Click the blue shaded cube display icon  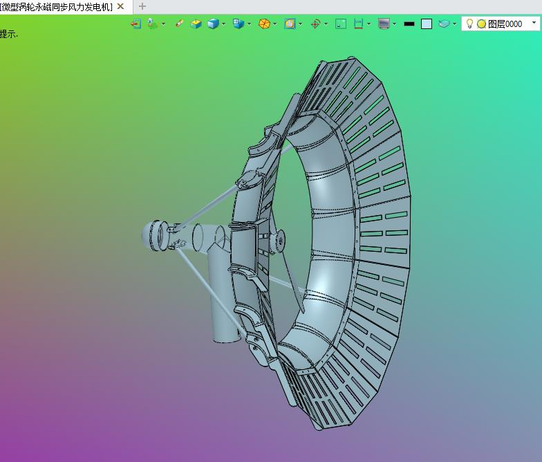click(x=213, y=24)
